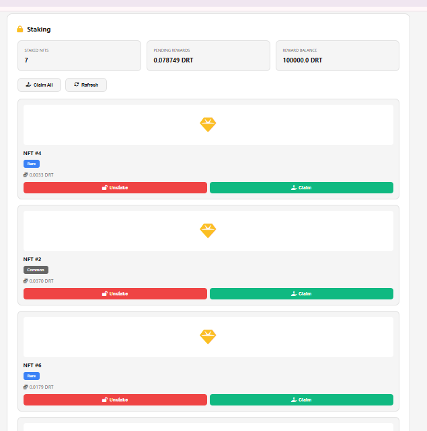The width and height of the screenshot is (427, 431).
Task: Click the NFT #2 title
Action: [32, 259]
